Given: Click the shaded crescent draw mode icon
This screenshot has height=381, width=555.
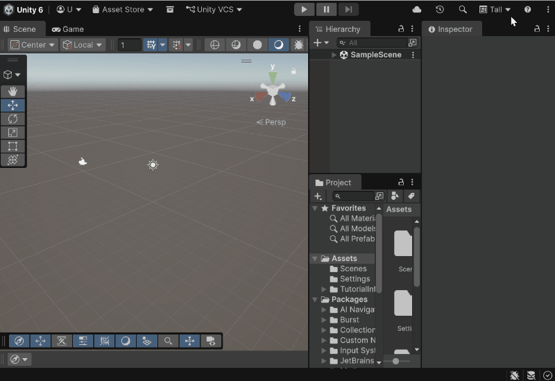Looking at the screenshot, I should [x=279, y=45].
